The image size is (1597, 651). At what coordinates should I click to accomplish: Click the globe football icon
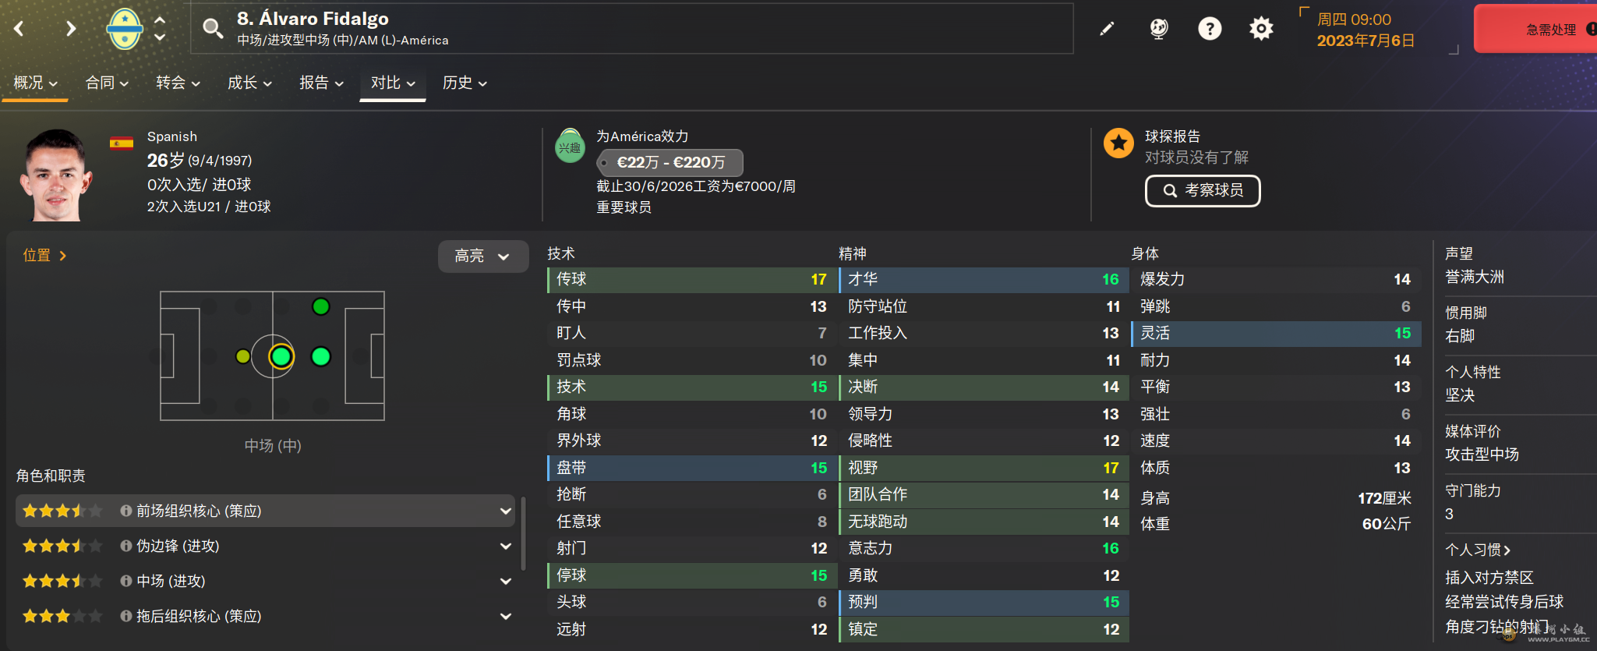(1159, 29)
